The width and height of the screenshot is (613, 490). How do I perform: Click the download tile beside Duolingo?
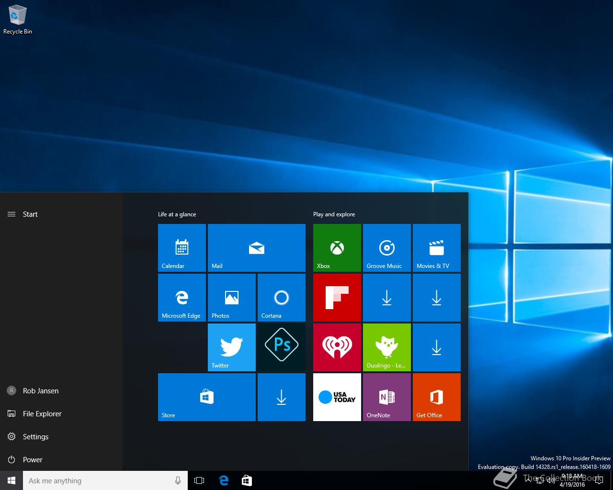[x=437, y=347]
